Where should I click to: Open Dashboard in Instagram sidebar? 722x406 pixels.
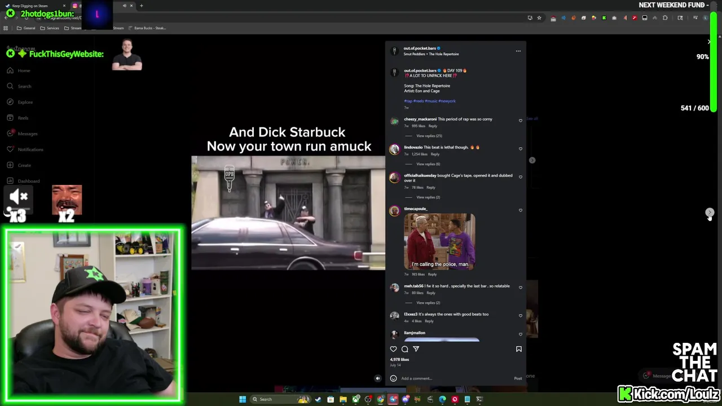click(24, 181)
